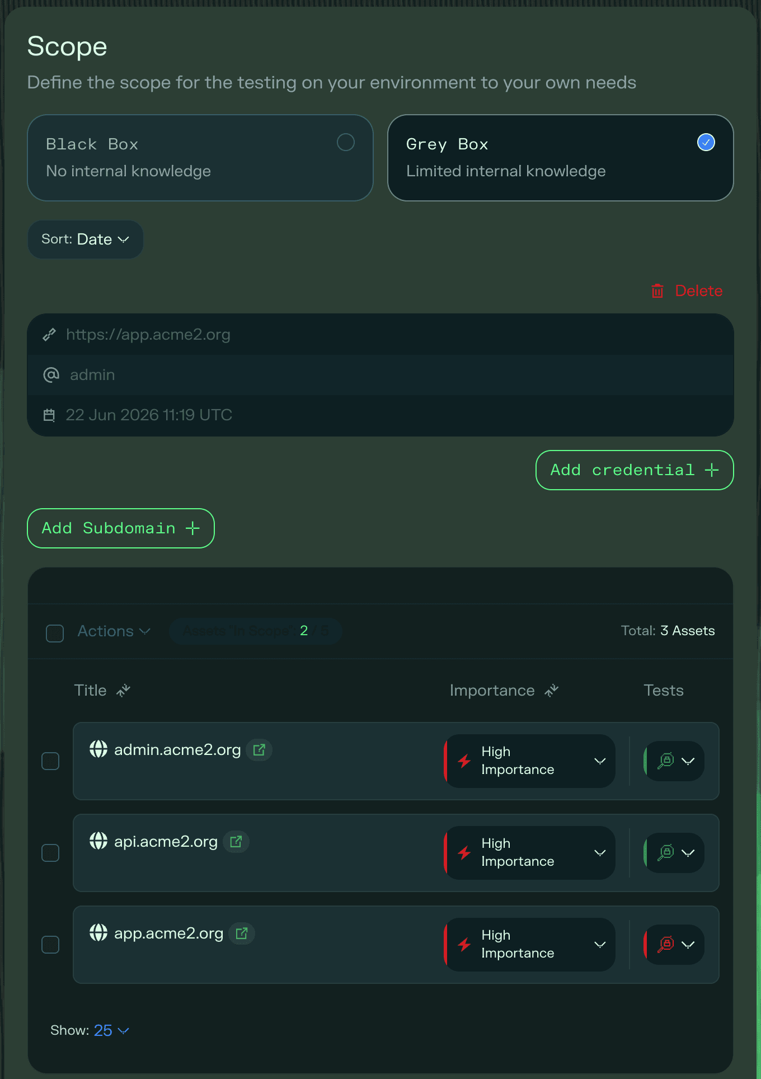761x1079 pixels.
Task: Check the admin.acme2.org row checkbox
Action: point(51,761)
